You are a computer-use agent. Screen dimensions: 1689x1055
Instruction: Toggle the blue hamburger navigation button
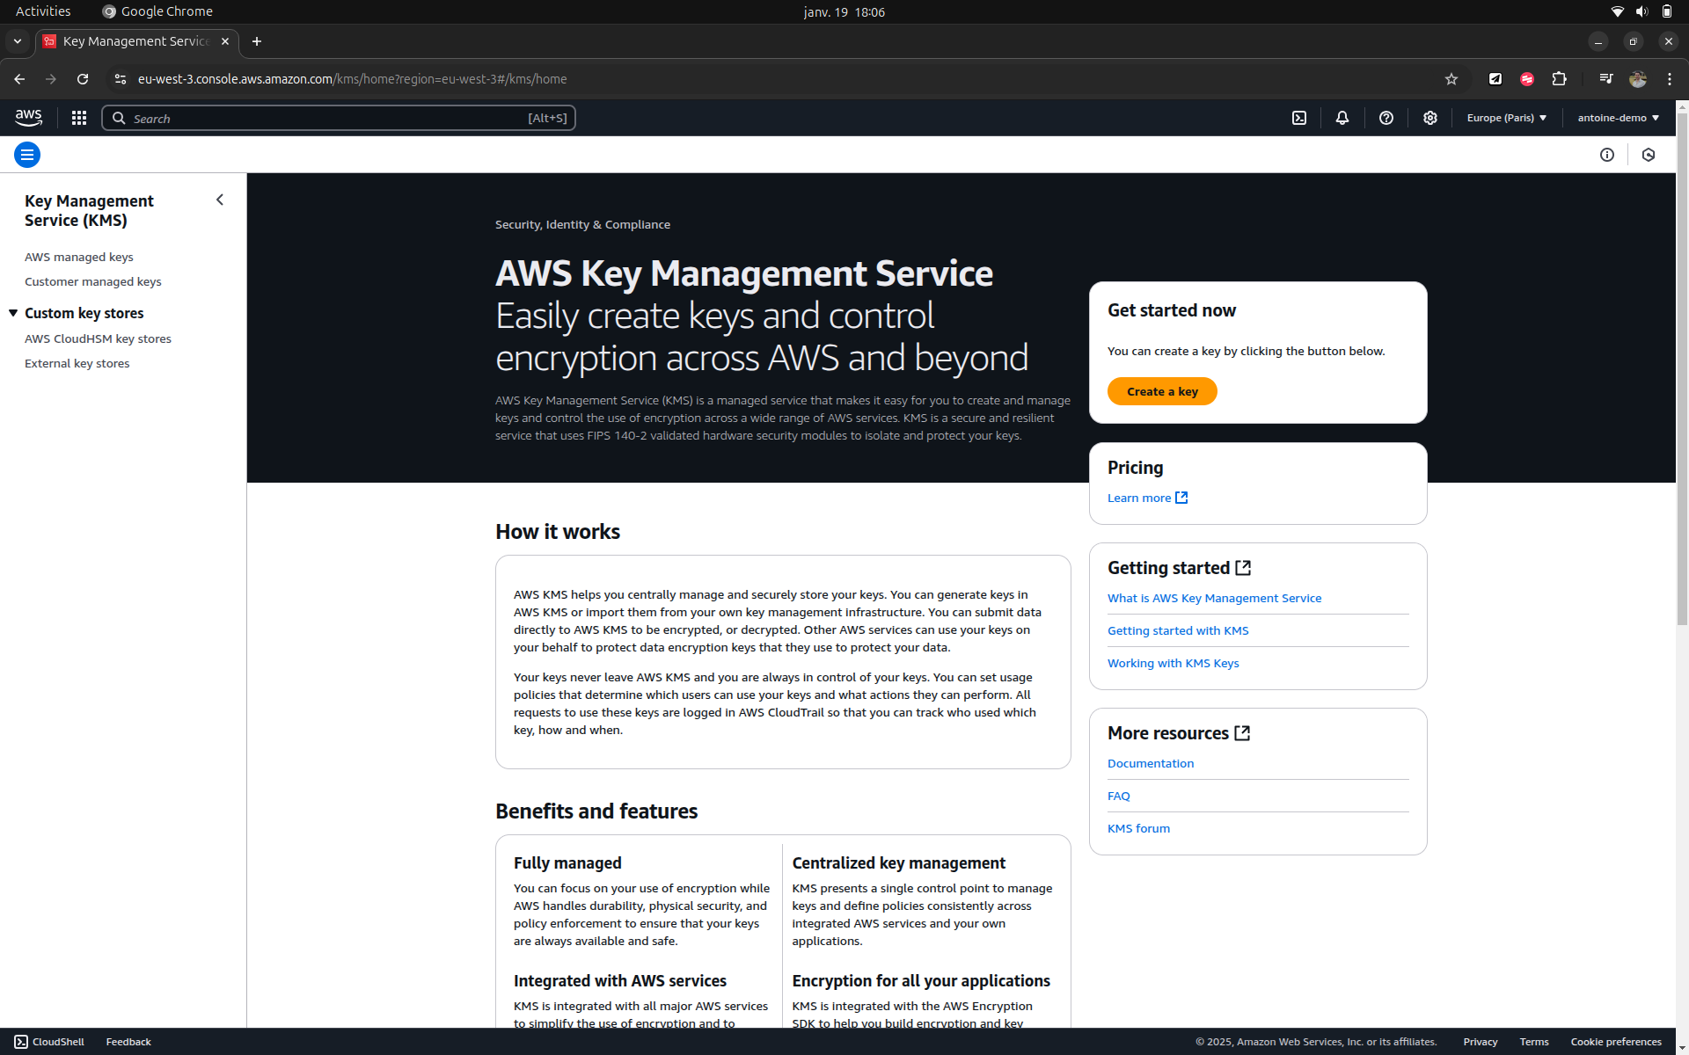click(x=27, y=155)
